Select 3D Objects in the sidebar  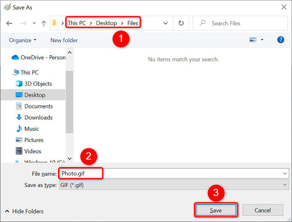point(38,84)
